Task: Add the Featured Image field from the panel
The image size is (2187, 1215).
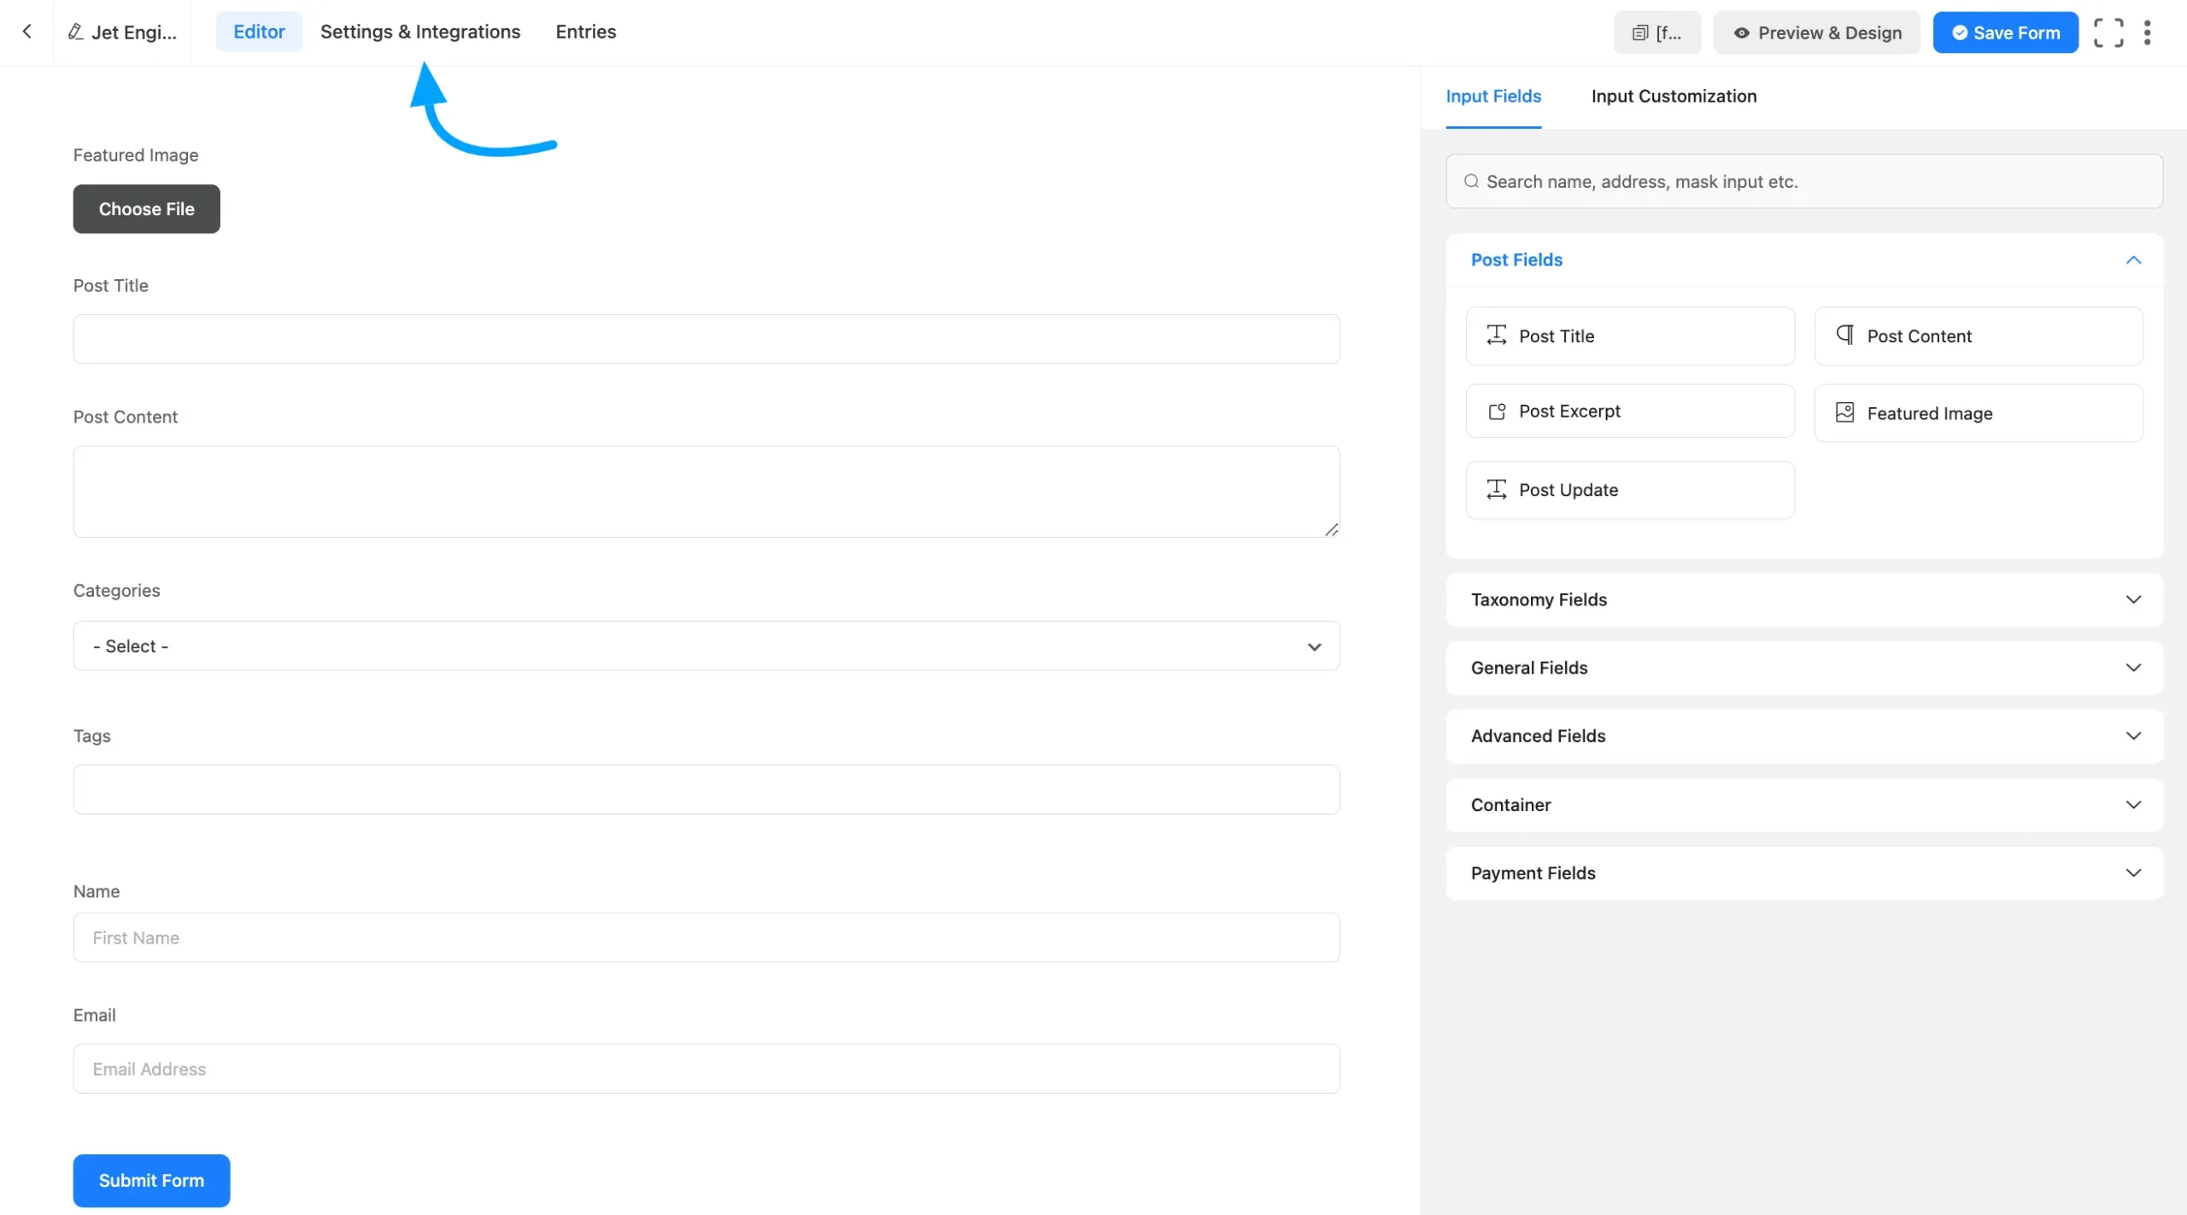Action: (1978, 413)
